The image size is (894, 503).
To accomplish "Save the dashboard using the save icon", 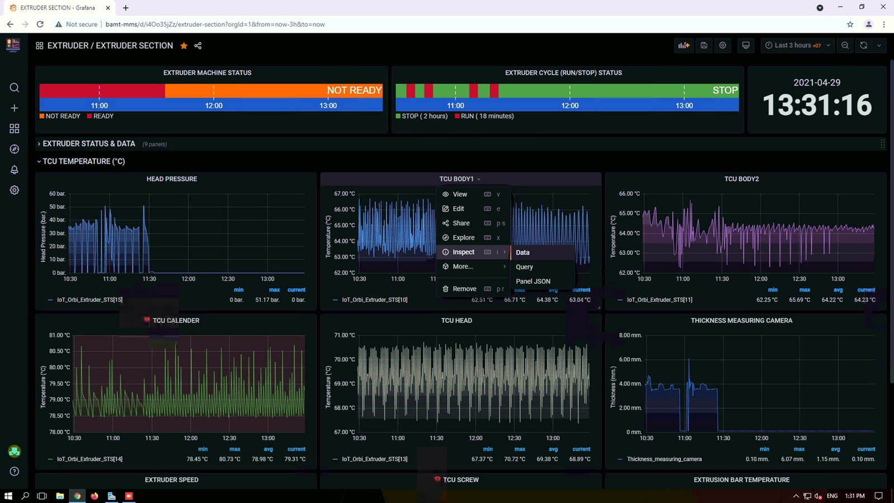I will point(704,45).
